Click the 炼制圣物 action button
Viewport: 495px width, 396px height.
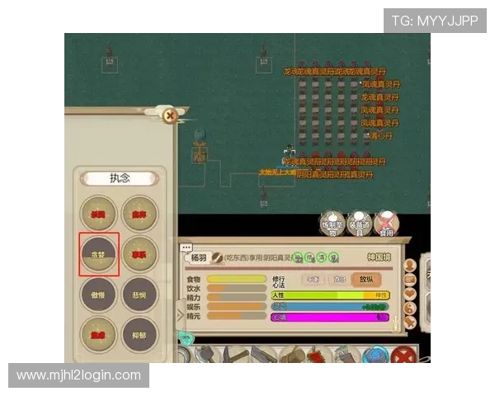click(332, 224)
